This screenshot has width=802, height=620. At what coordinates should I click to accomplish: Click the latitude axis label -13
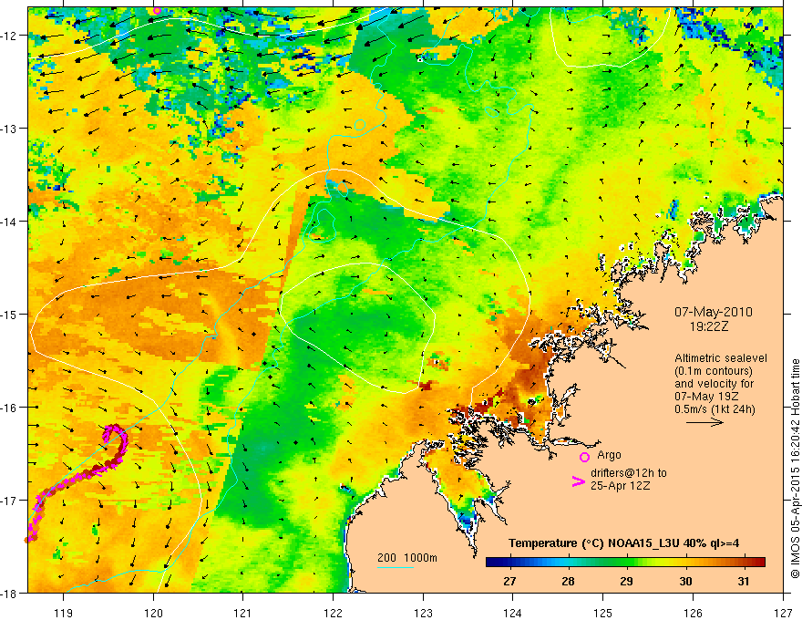[x=9, y=129]
